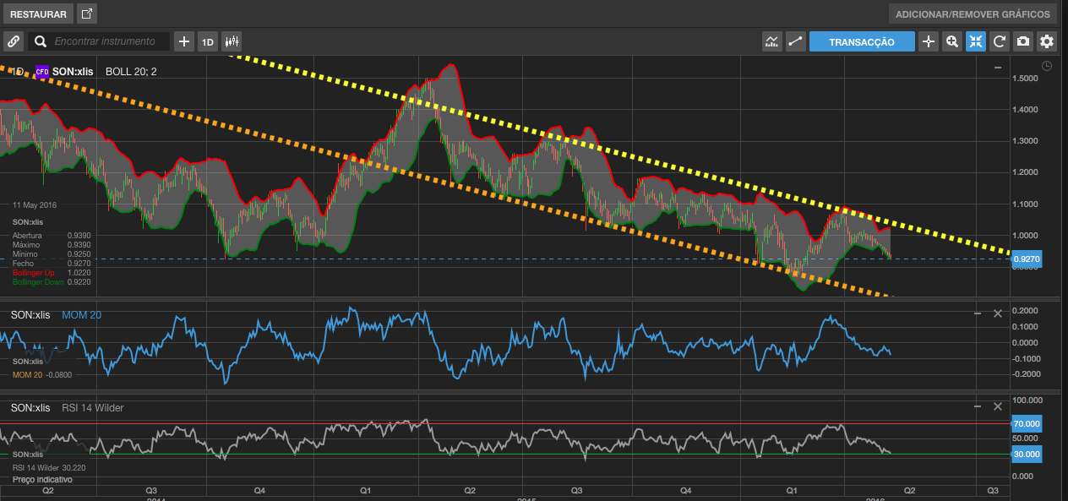Image resolution: width=1068 pixels, height=501 pixels.
Task: Open chart in a new pop-out window
Action: click(x=87, y=14)
